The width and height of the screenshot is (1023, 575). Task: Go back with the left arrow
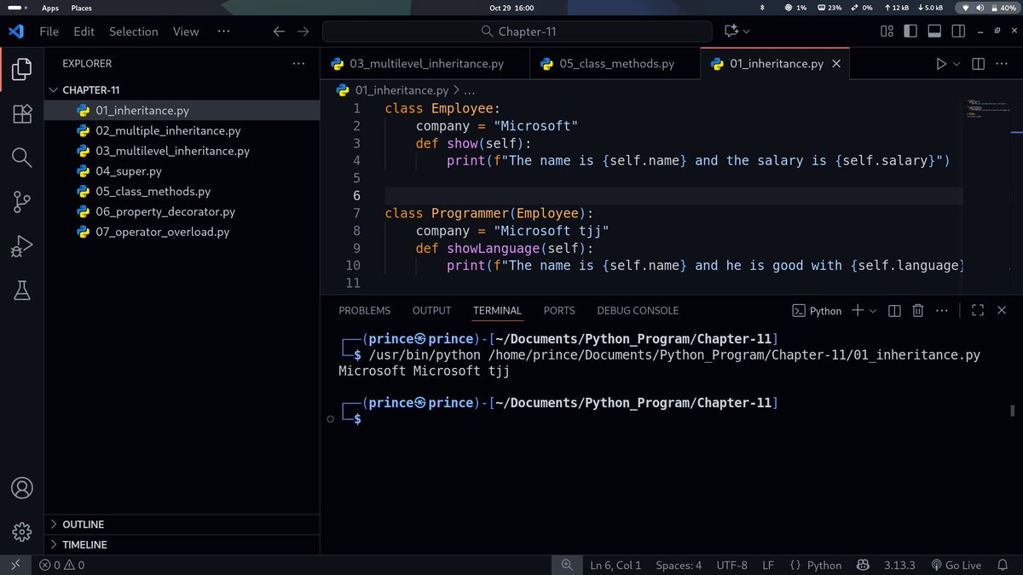tap(279, 32)
